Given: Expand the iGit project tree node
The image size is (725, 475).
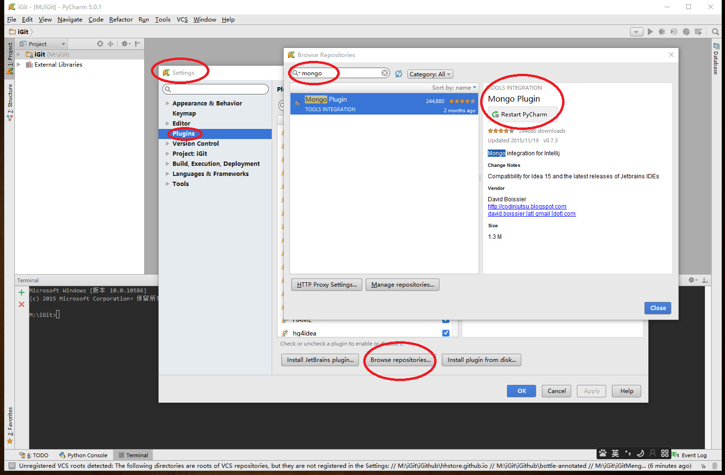Looking at the screenshot, I should point(19,55).
